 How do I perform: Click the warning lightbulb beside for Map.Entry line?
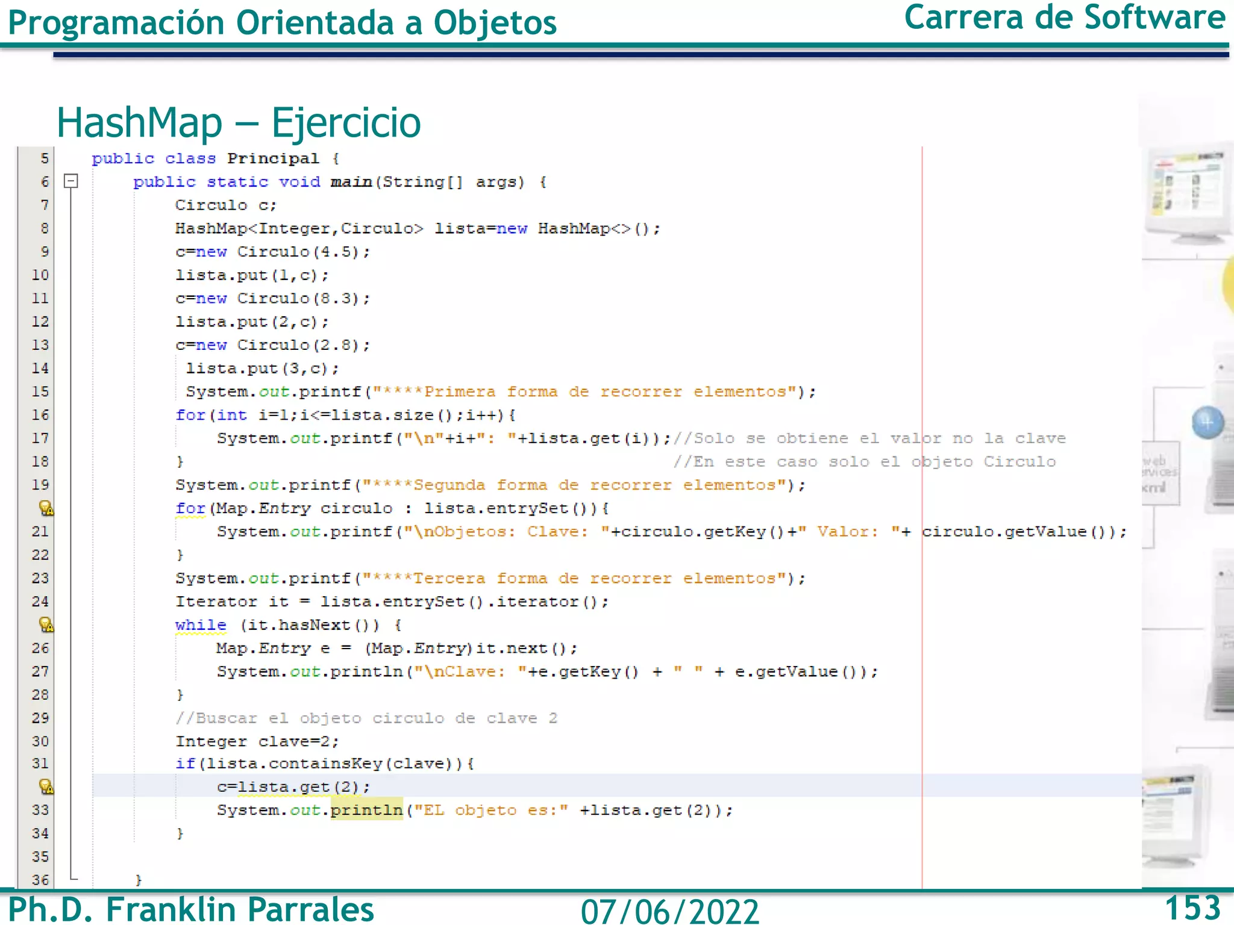[46, 508]
